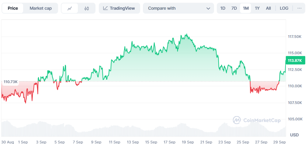Open the three-dot more options menu
Screen dimensions: 308x144
click(299, 8)
